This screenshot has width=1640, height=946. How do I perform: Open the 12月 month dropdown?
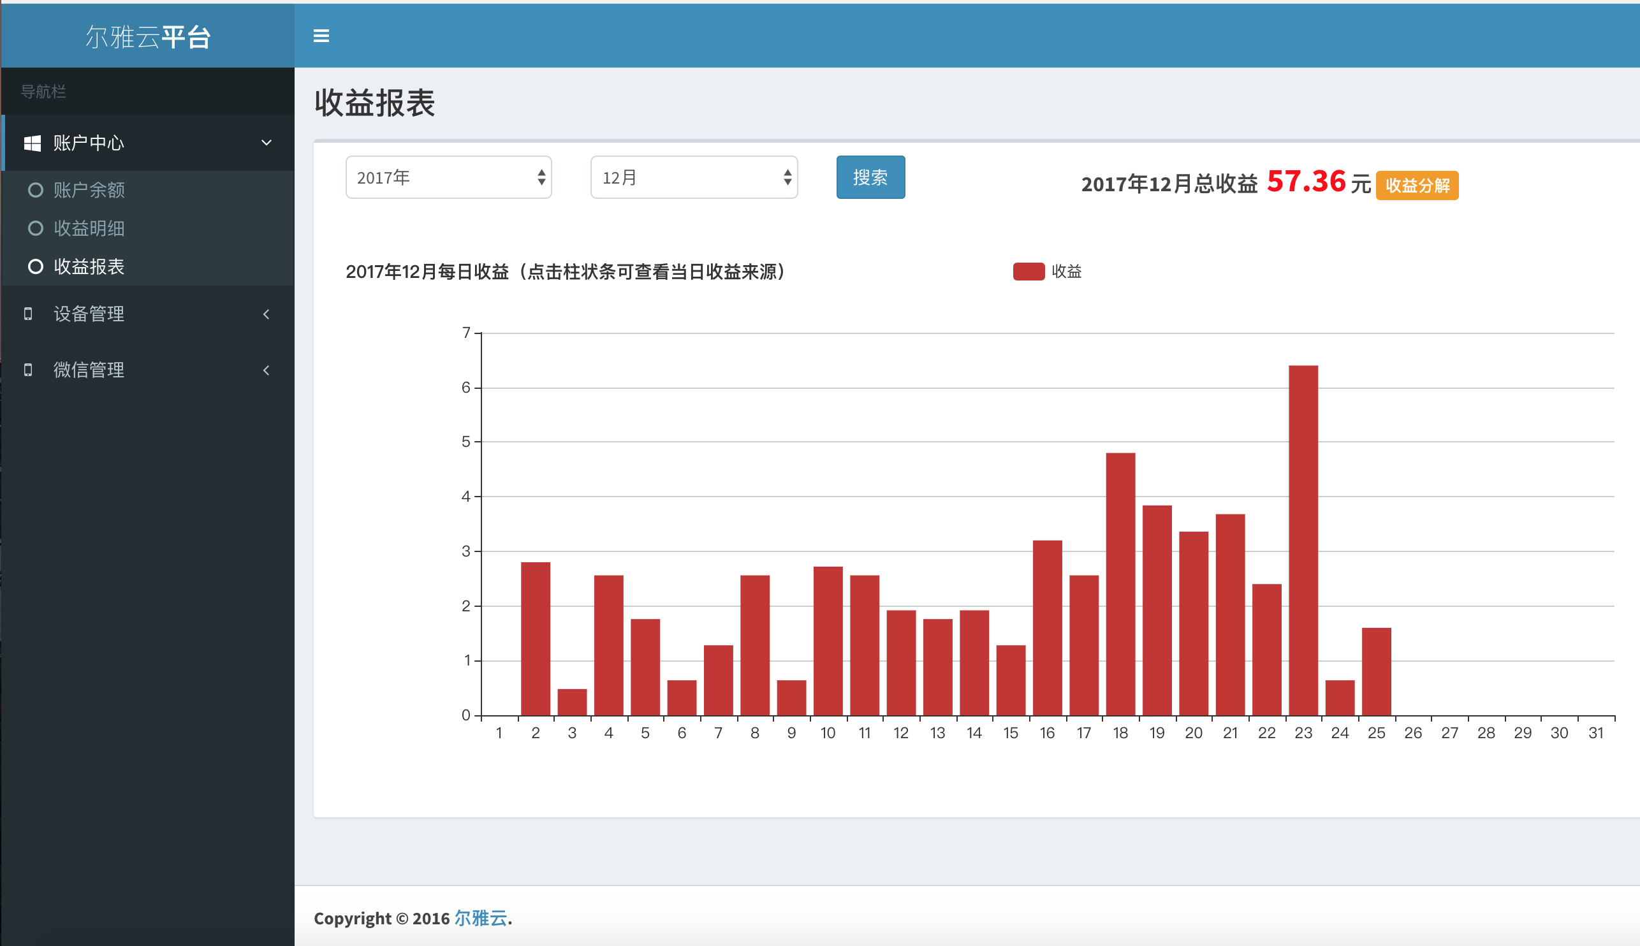(x=693, y=177)
